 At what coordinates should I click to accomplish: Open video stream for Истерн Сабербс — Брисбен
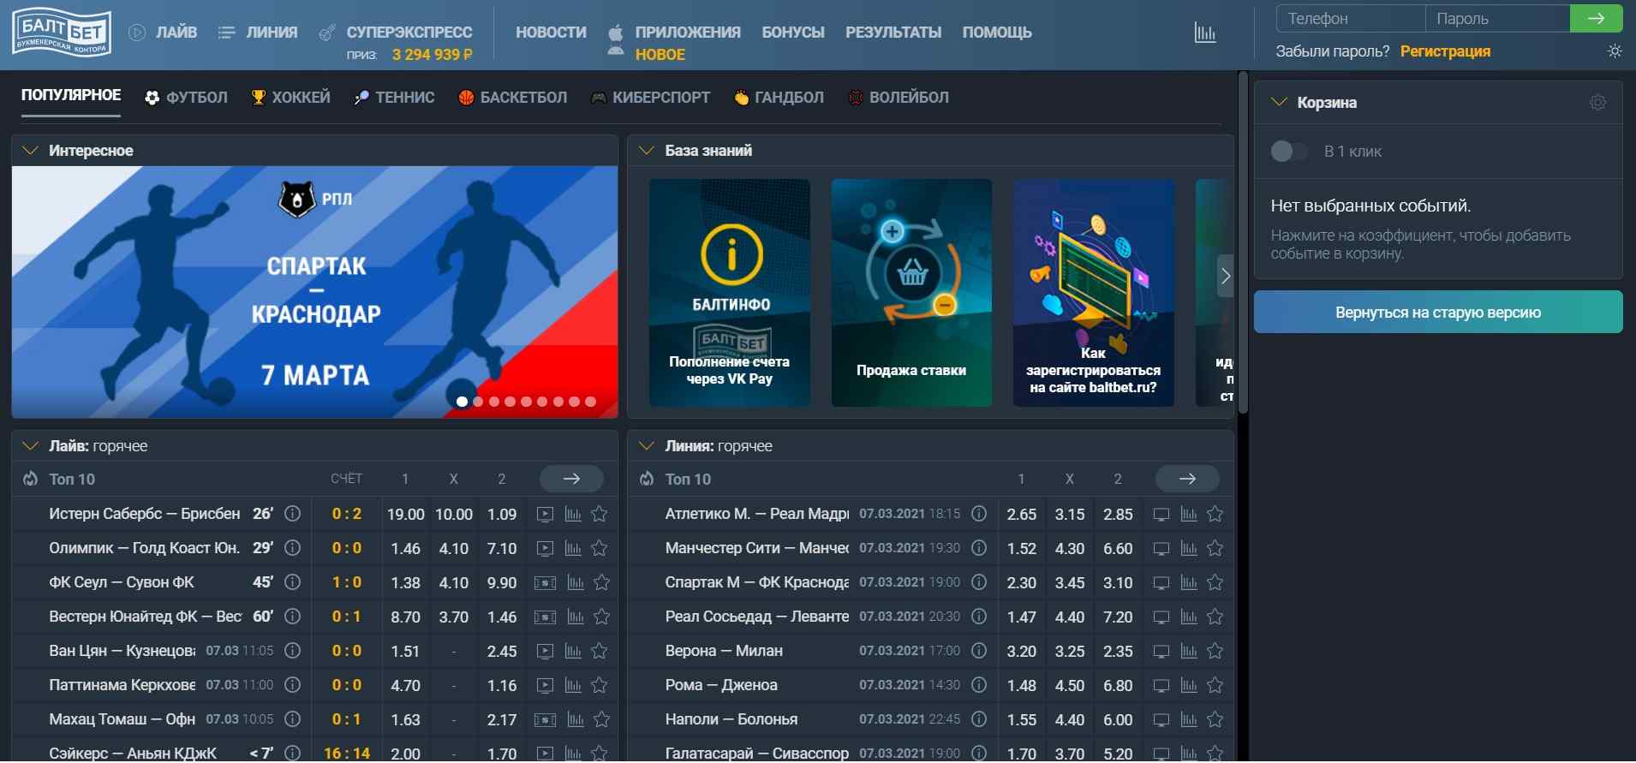tap(545, 515)
